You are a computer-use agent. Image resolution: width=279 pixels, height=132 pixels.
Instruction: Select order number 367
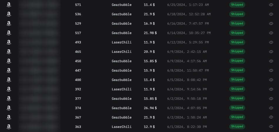pos(78,117)
